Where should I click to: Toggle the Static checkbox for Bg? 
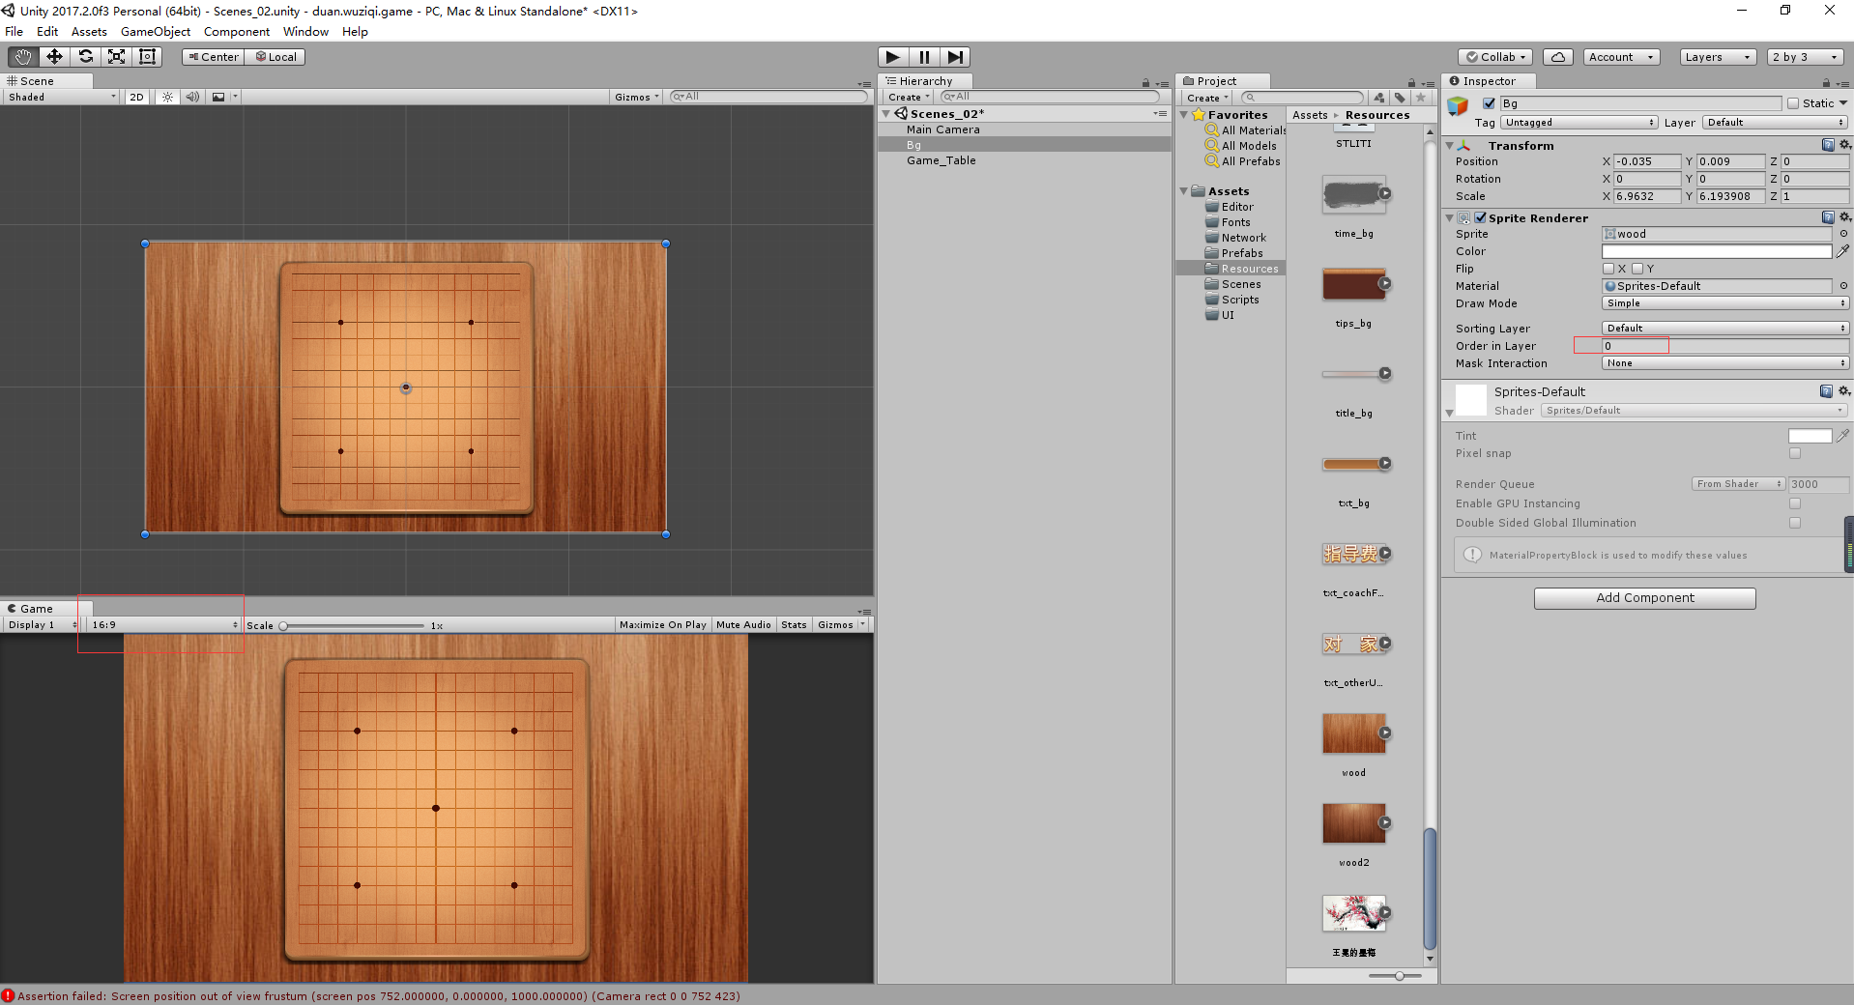click(x=1795, y=102)
